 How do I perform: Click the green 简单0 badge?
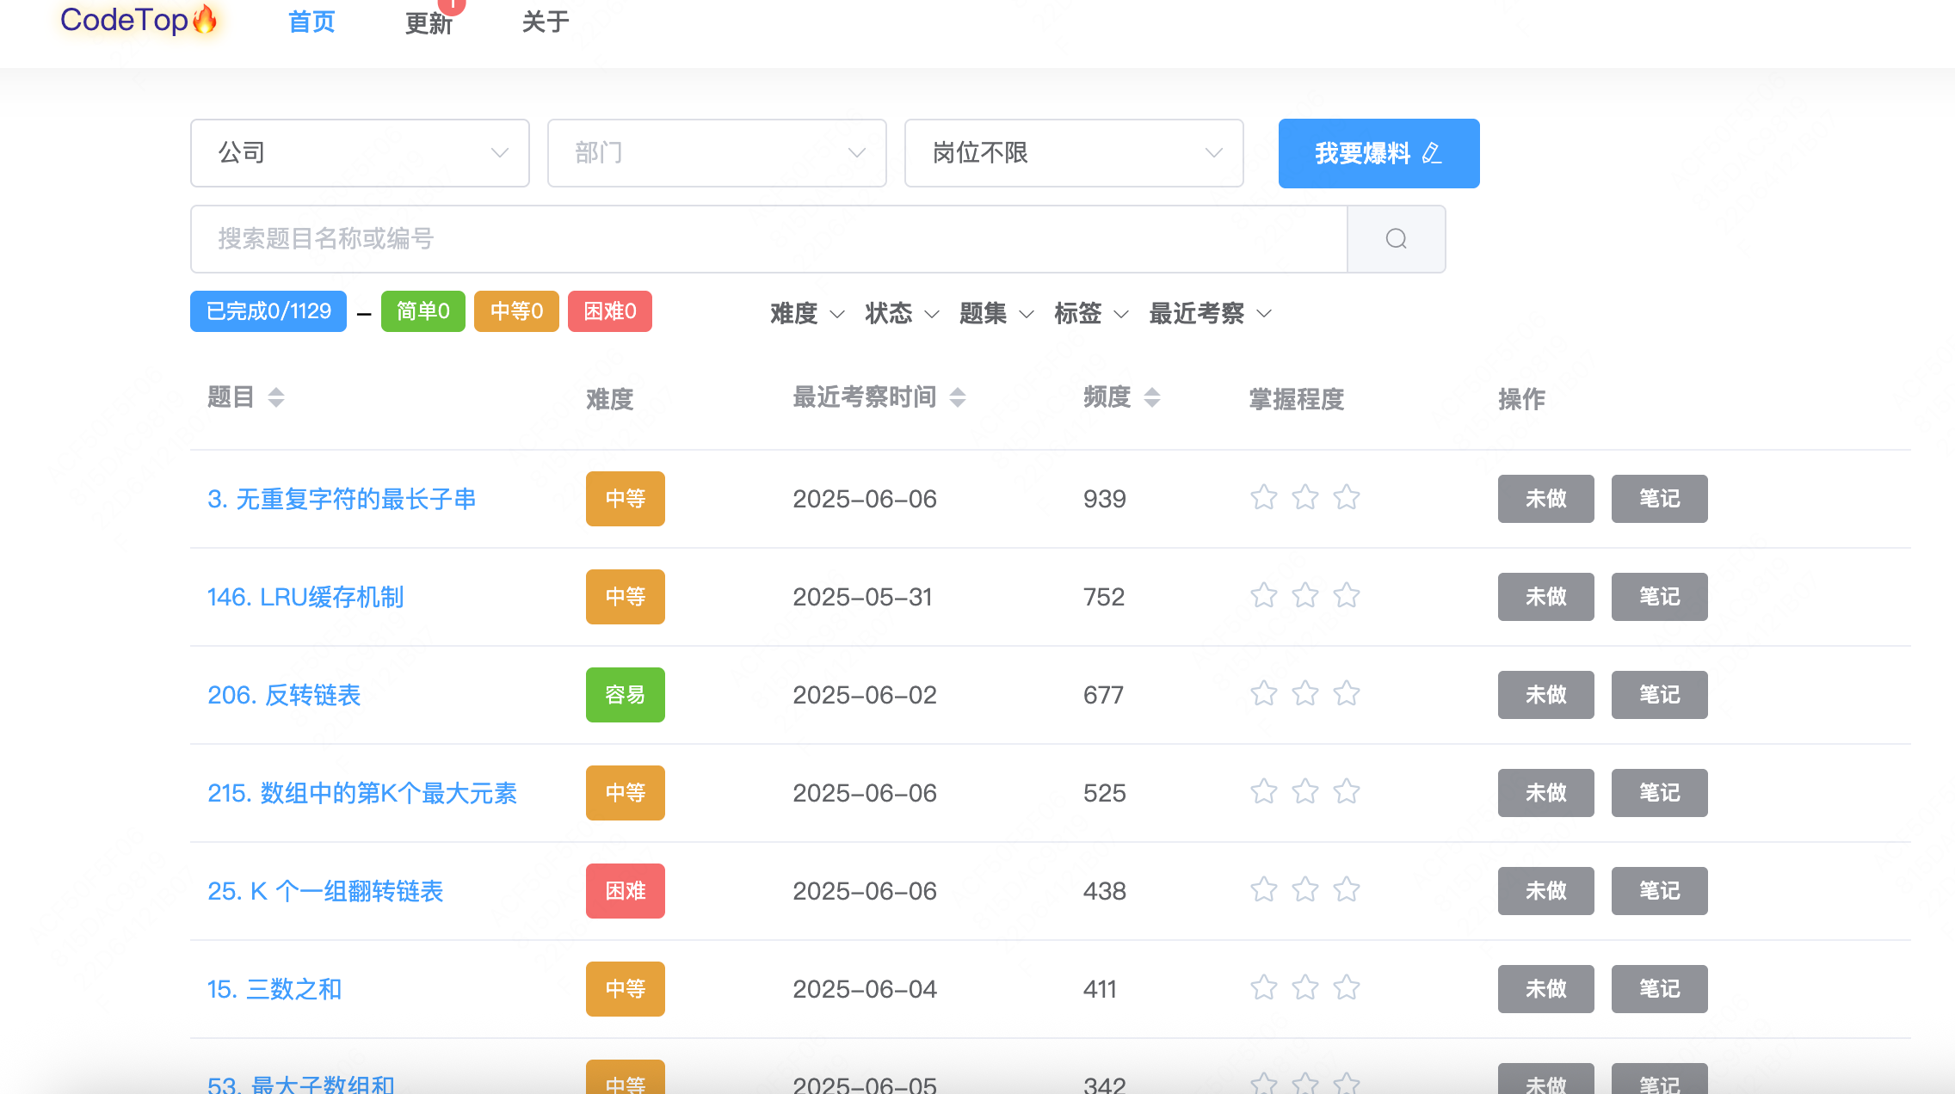pos(422,311)
